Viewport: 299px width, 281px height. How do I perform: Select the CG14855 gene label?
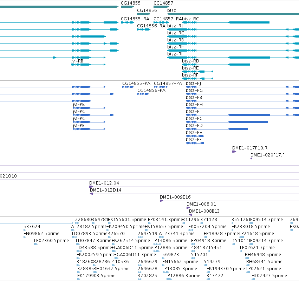131,3
